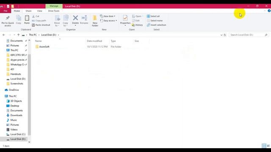The width and height of the screenshot is (271, 152).
Task: Open the 401 folder in sidebar
Action: pyautogui.click(x=12, y=69)
